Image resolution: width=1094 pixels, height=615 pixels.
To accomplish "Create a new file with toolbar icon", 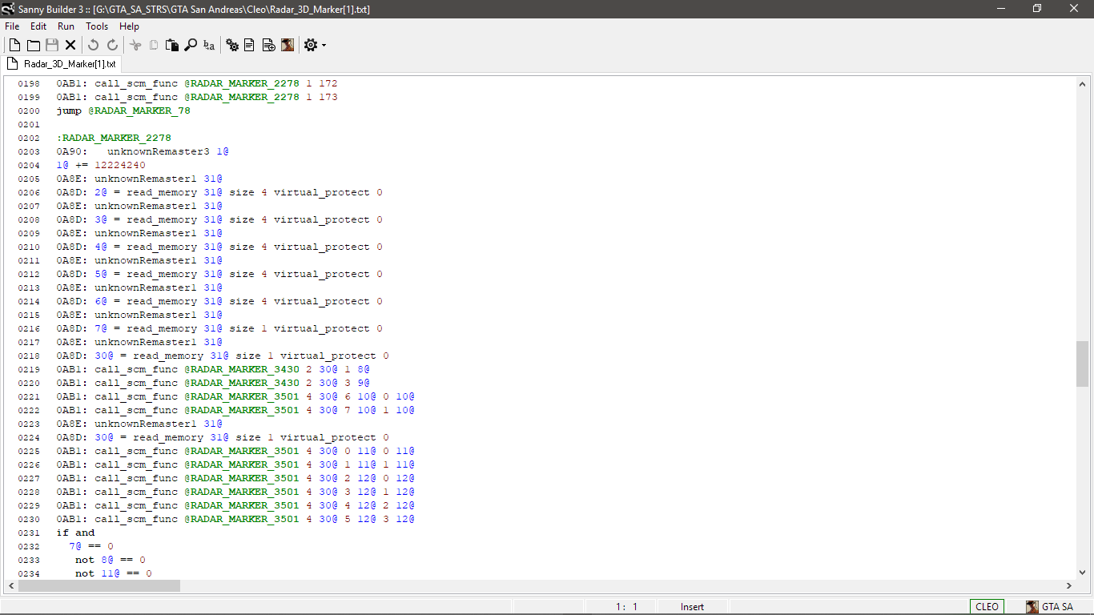I will (x=14, y=45).
